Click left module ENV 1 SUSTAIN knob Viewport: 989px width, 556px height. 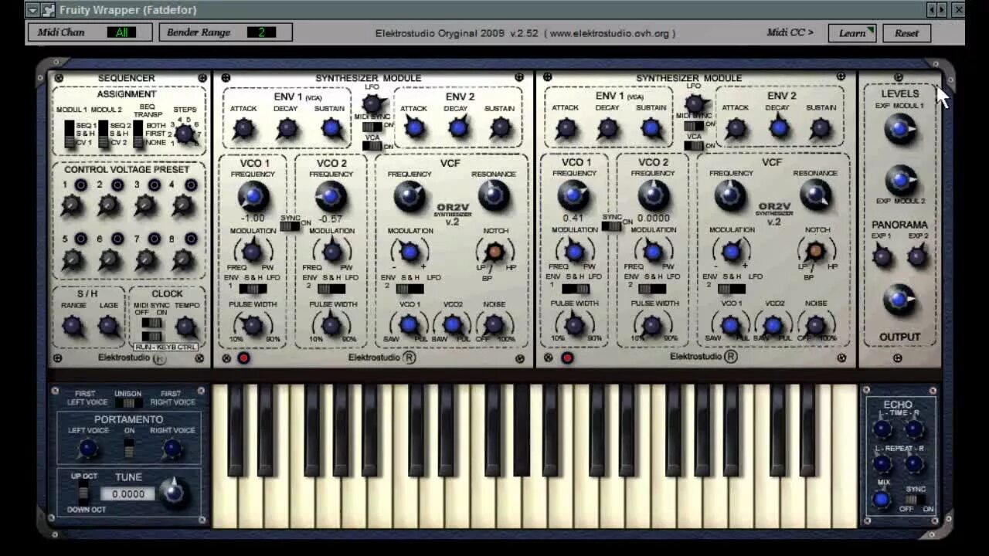331,129
